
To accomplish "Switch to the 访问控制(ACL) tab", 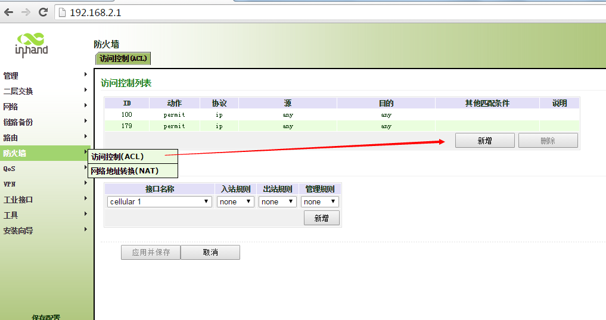I will [123, 58].
